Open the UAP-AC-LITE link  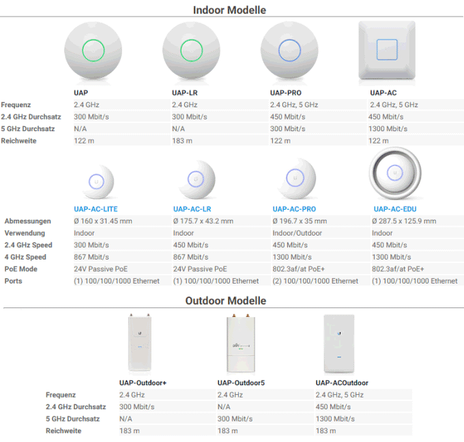tap(96, 209)
